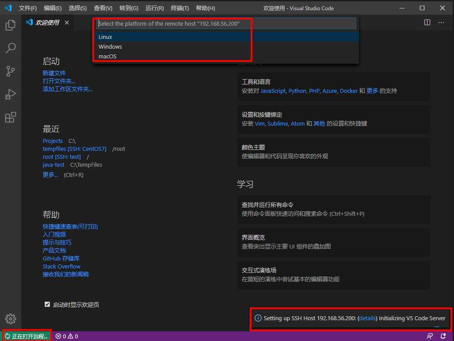Install Azure support link

click(329, 91)
